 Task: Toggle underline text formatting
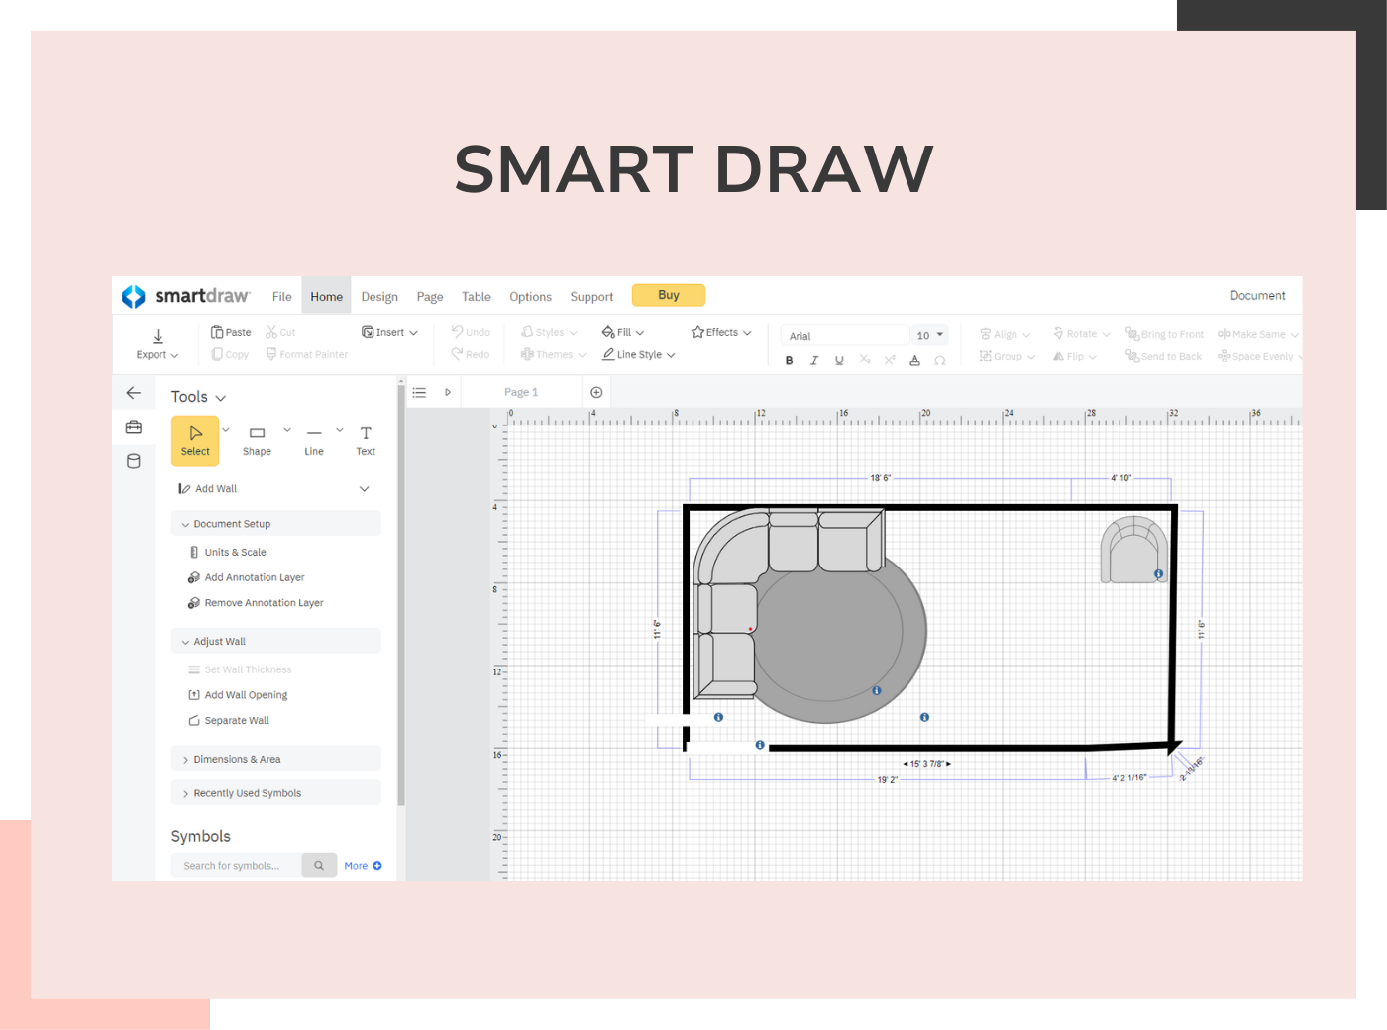[x=839, y=360]
